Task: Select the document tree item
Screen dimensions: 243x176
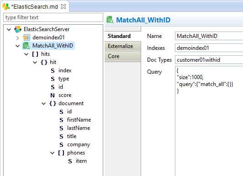Action: [71, 103]
